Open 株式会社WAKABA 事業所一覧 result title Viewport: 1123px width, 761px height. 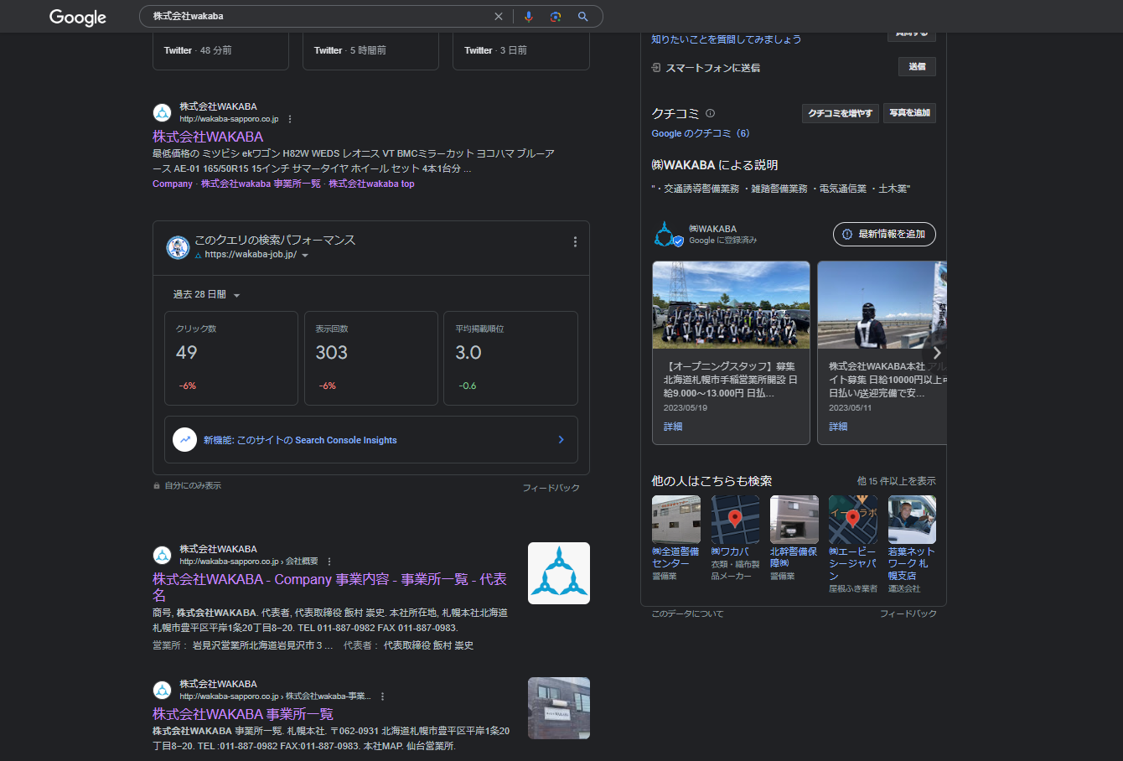click(x=243, y=714)
